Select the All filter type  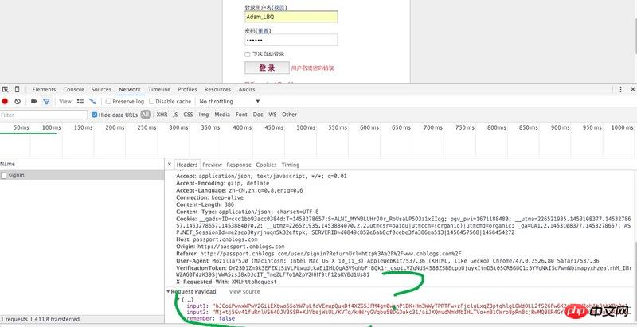(x=146, y=115)
